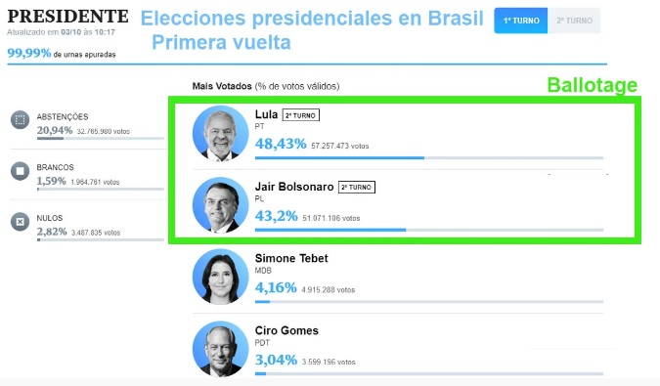This screenshot has width=660, height=386.
Task: Open Lula's candidate photo
Action: 221,133
